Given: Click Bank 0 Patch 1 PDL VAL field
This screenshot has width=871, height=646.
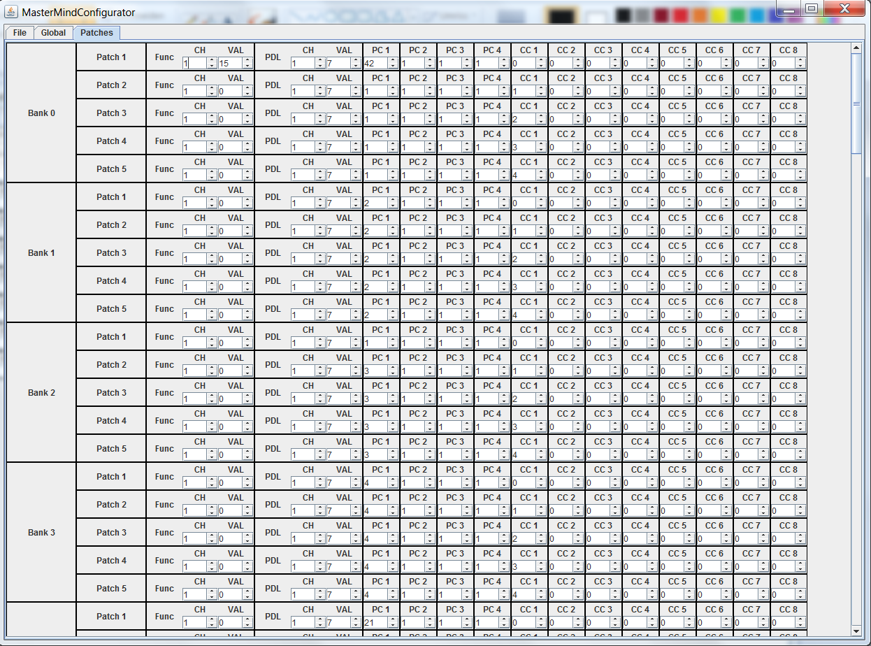Looking at the screenshot, I should (x=339, y=63).
